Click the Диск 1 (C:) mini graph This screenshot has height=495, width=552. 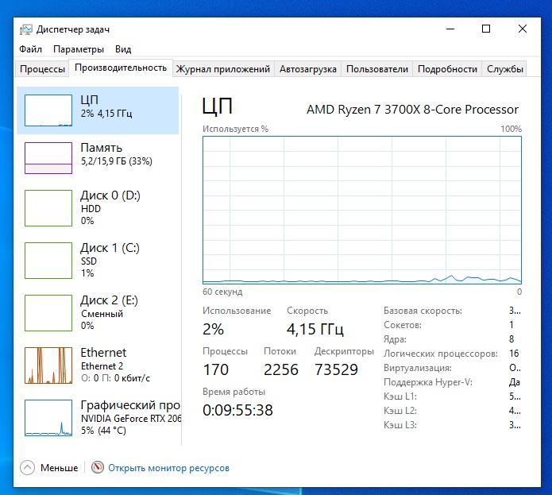(48, 261)
